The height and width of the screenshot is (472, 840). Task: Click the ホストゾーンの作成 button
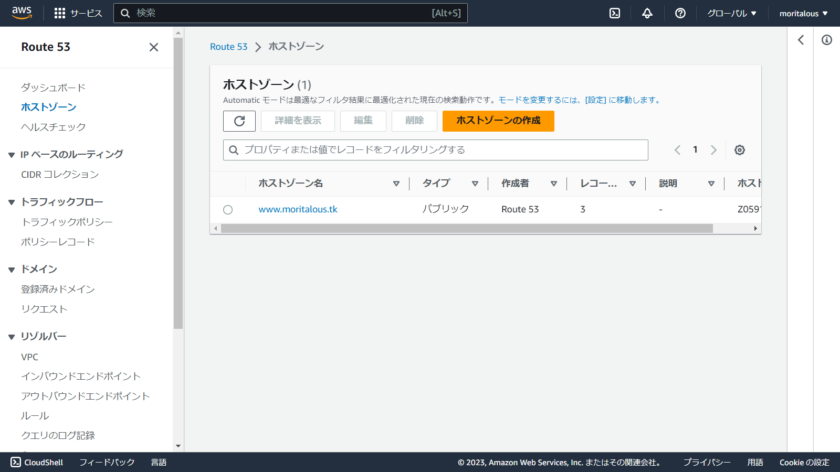(x=498, y=121)
